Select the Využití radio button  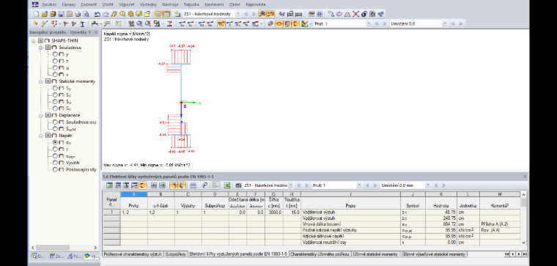tap(55, 163)
